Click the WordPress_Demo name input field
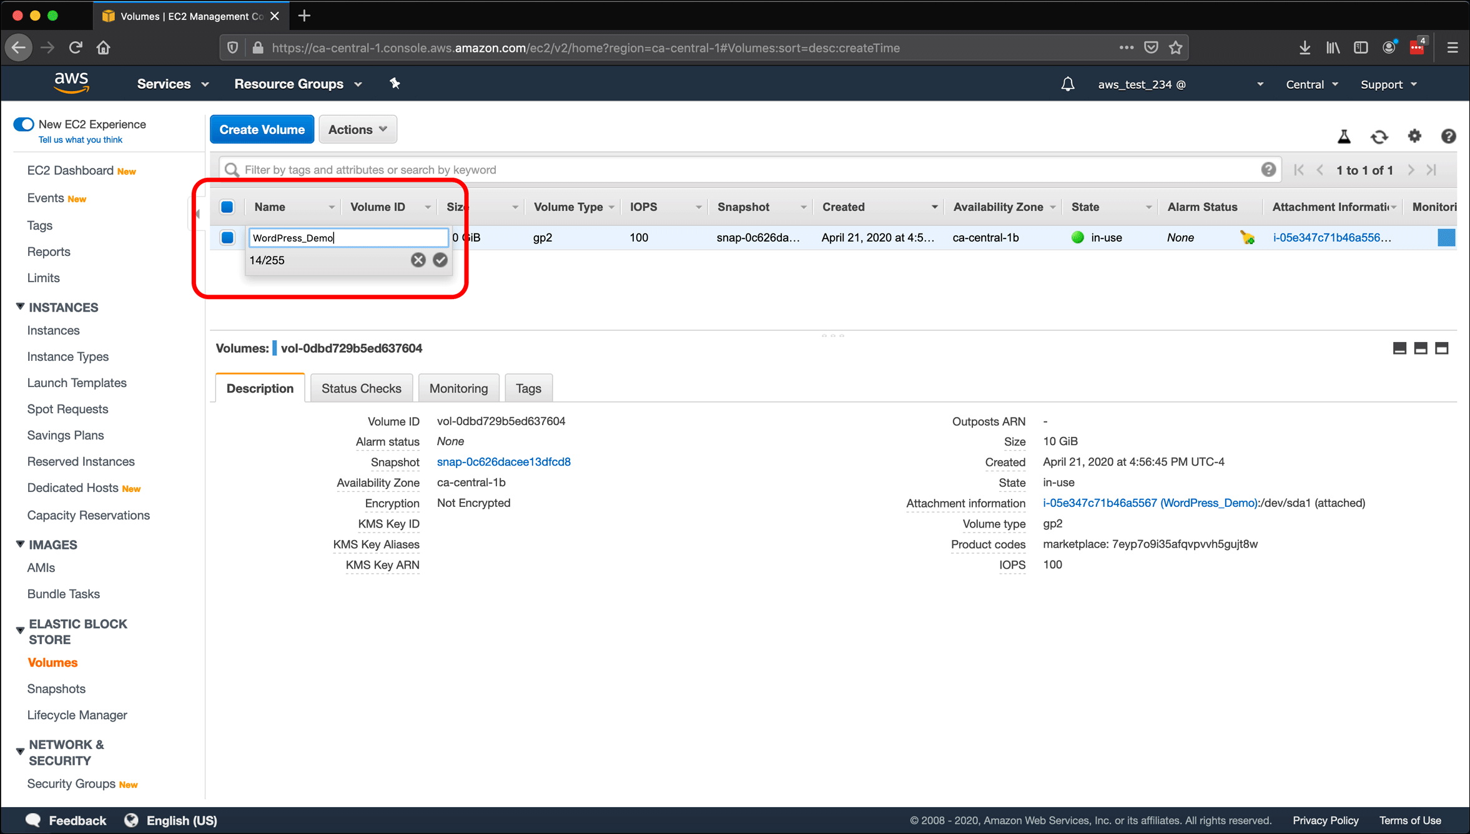1470x834 pixels. coord(348,237)
